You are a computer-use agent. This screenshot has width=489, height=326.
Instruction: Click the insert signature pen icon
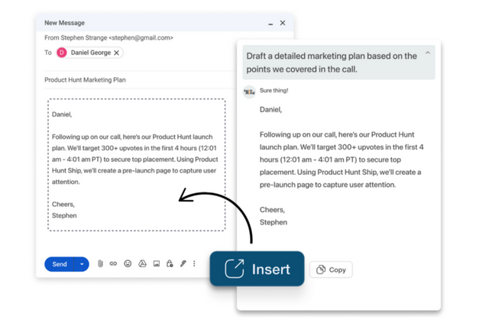click(x=183, y=264)
